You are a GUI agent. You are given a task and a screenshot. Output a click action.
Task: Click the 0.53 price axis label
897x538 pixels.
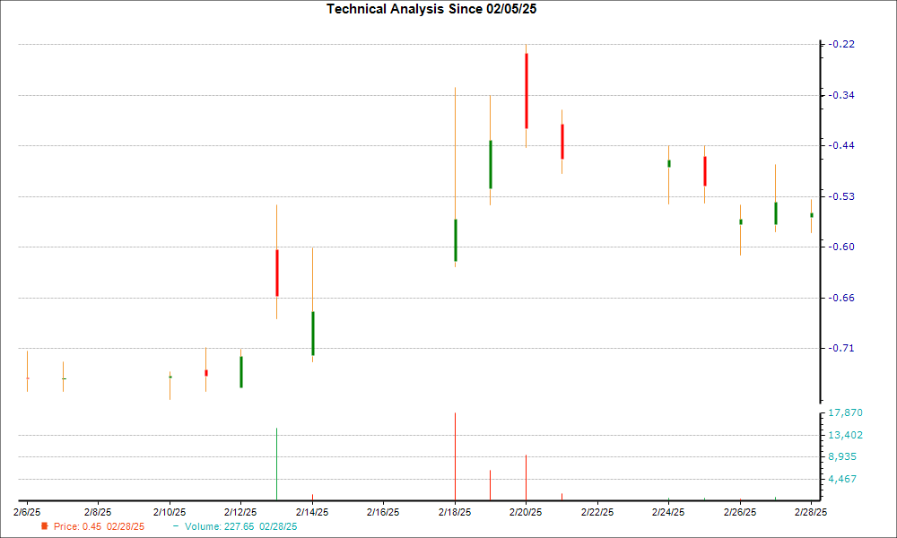tap(844, 196)
